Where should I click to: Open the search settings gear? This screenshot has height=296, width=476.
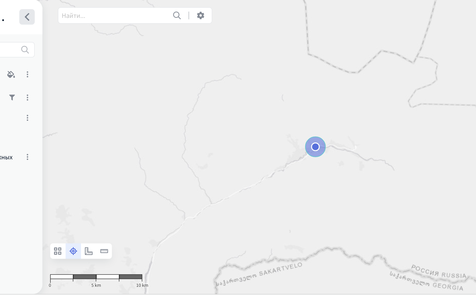[x=201, y=15]
